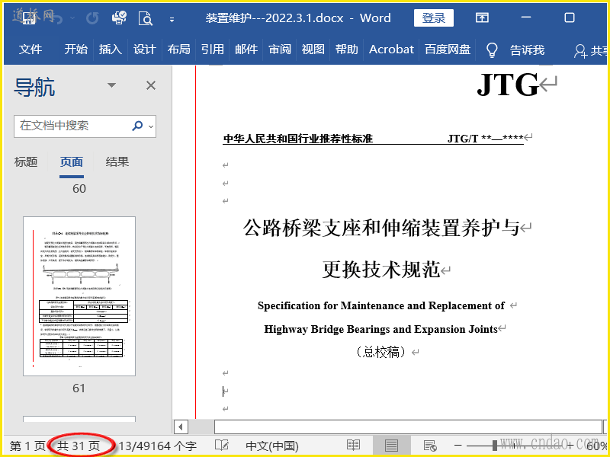This screenshot has width=610, height=457.
Task: Select the page 61 thumbnail
Action: tap(79, 296)
